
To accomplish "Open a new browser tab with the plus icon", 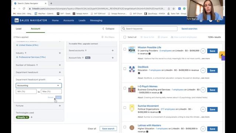I will click(x=51, y=3).
